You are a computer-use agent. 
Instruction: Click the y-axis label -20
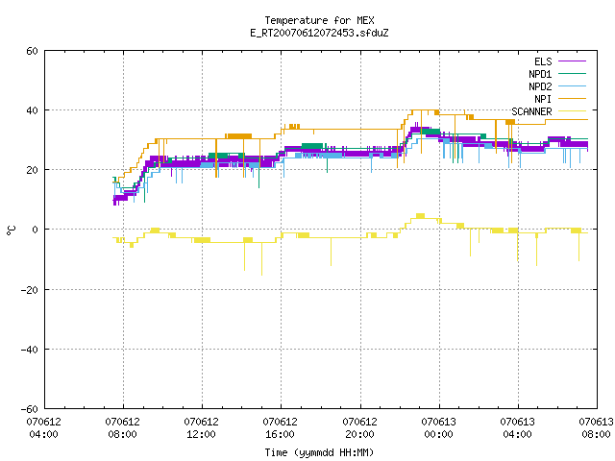pos(30,290)
